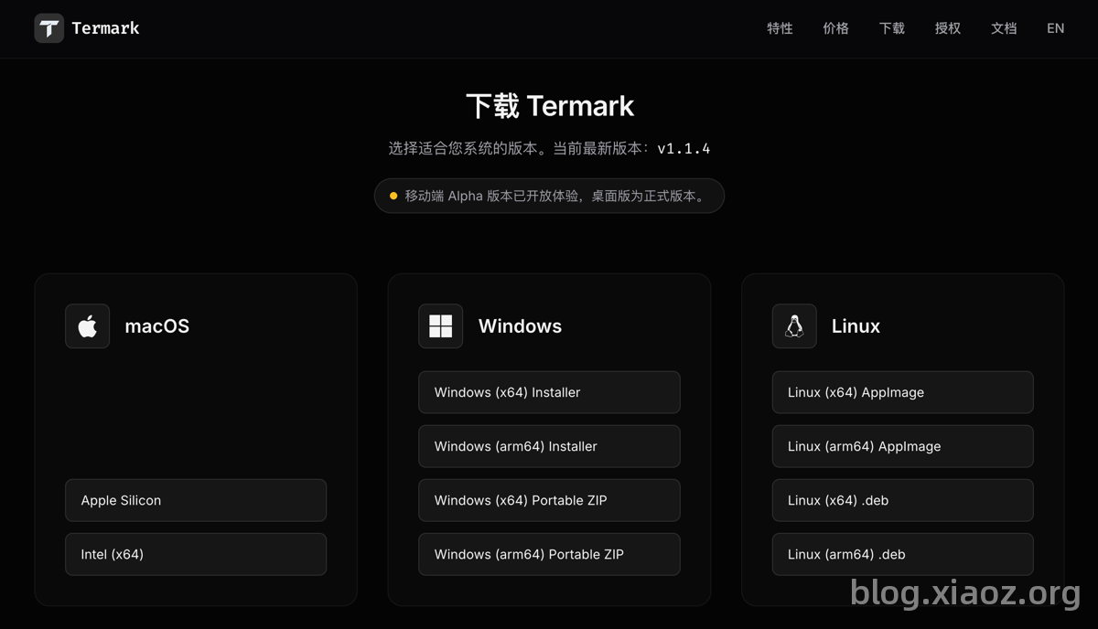Click the 下载 Termark heading

tap(550, 106)
